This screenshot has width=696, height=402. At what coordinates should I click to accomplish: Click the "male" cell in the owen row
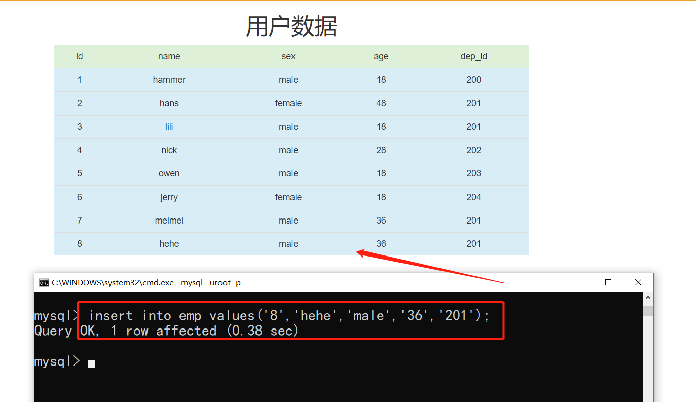click(288, 173)
